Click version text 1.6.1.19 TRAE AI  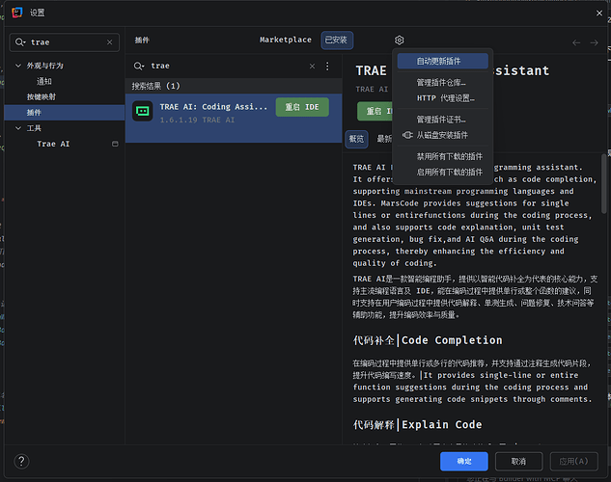coord(197,120)
